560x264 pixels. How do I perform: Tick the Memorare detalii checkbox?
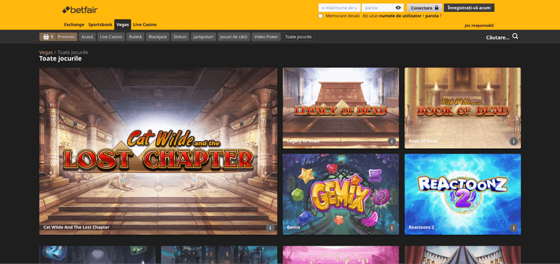(x=320, y=16)
